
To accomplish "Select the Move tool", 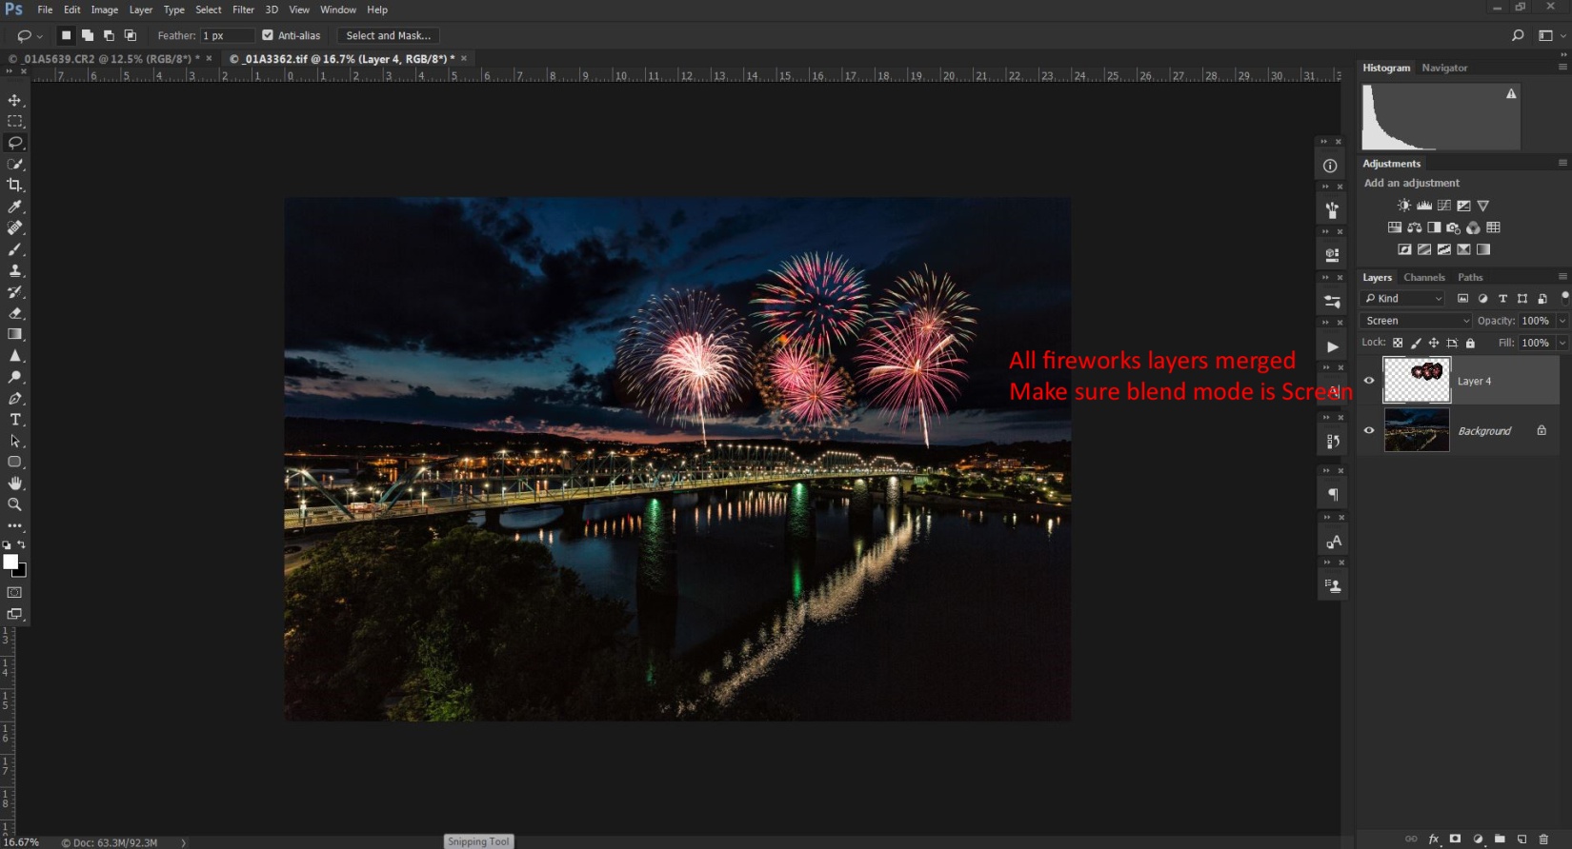I will coord(14,100).
